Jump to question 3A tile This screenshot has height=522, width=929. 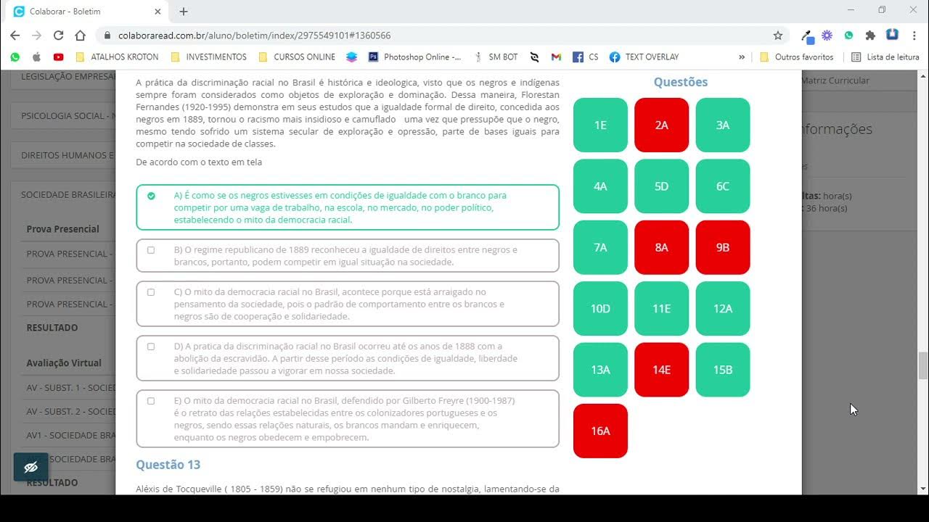(723, 125)
